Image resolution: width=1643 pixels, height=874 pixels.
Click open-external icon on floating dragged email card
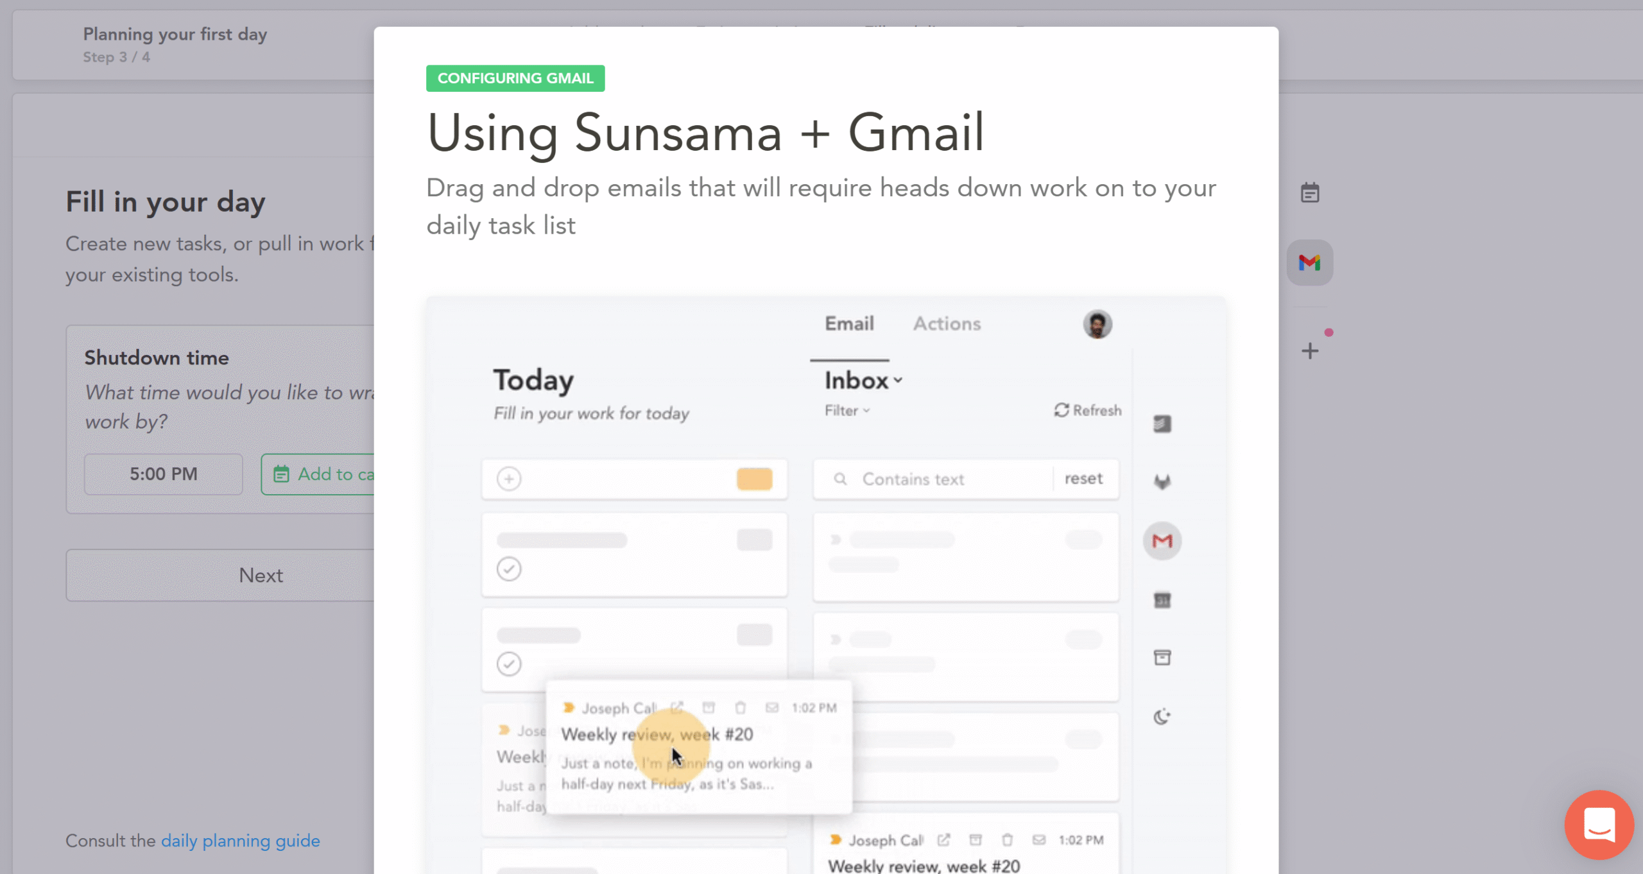(x=676, y=708)
